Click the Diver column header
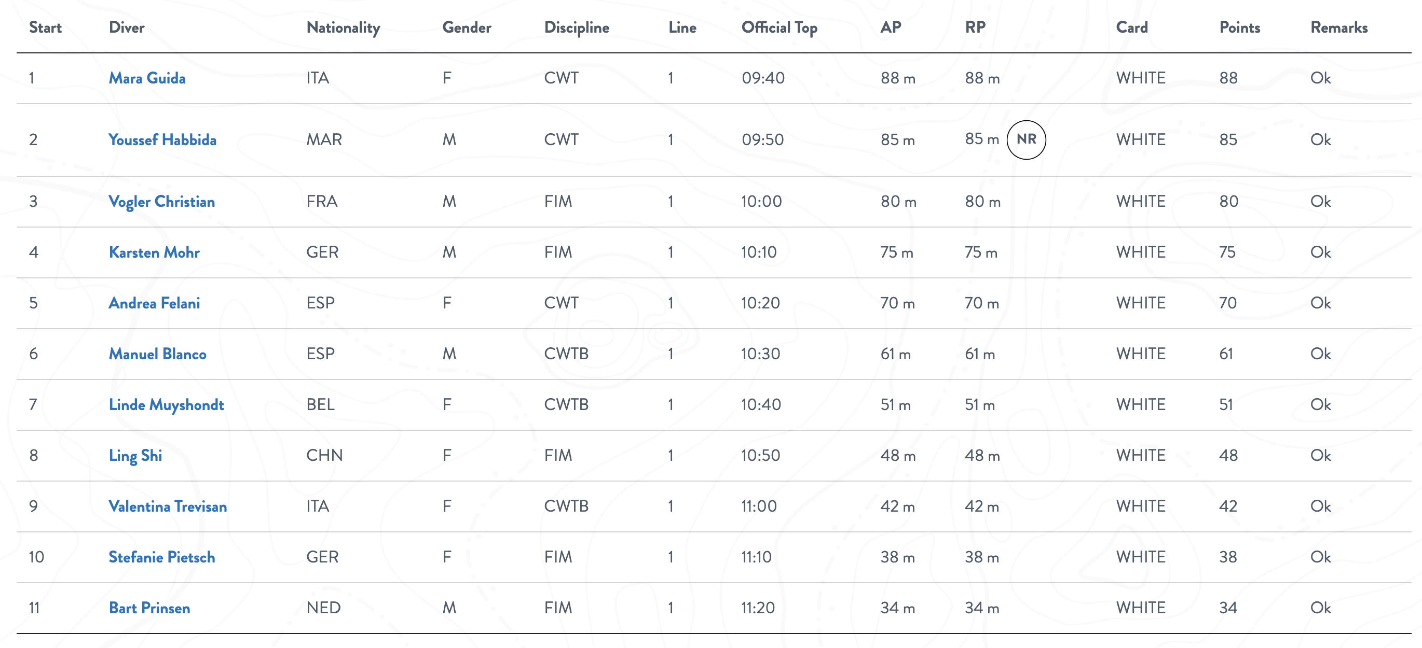 [127, 27]
